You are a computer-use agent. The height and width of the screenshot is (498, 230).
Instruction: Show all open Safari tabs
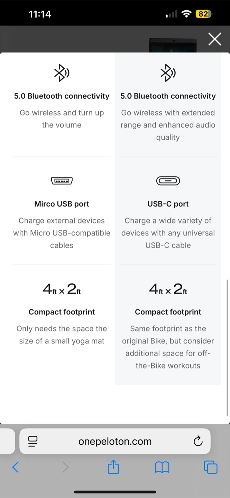pos(211,468)
